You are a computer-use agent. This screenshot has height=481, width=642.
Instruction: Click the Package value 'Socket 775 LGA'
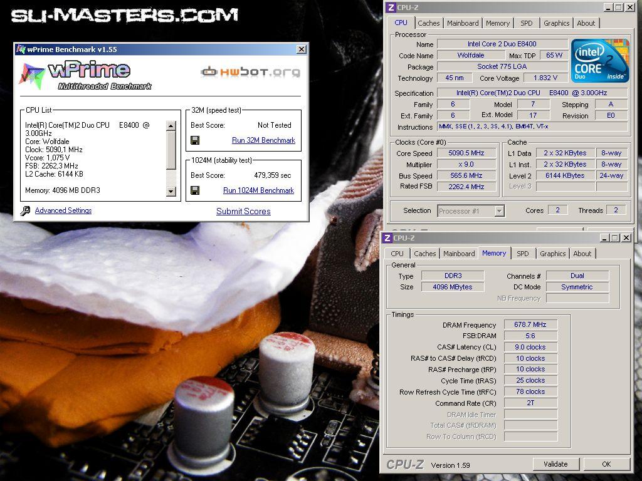click(x=502, y=66)
